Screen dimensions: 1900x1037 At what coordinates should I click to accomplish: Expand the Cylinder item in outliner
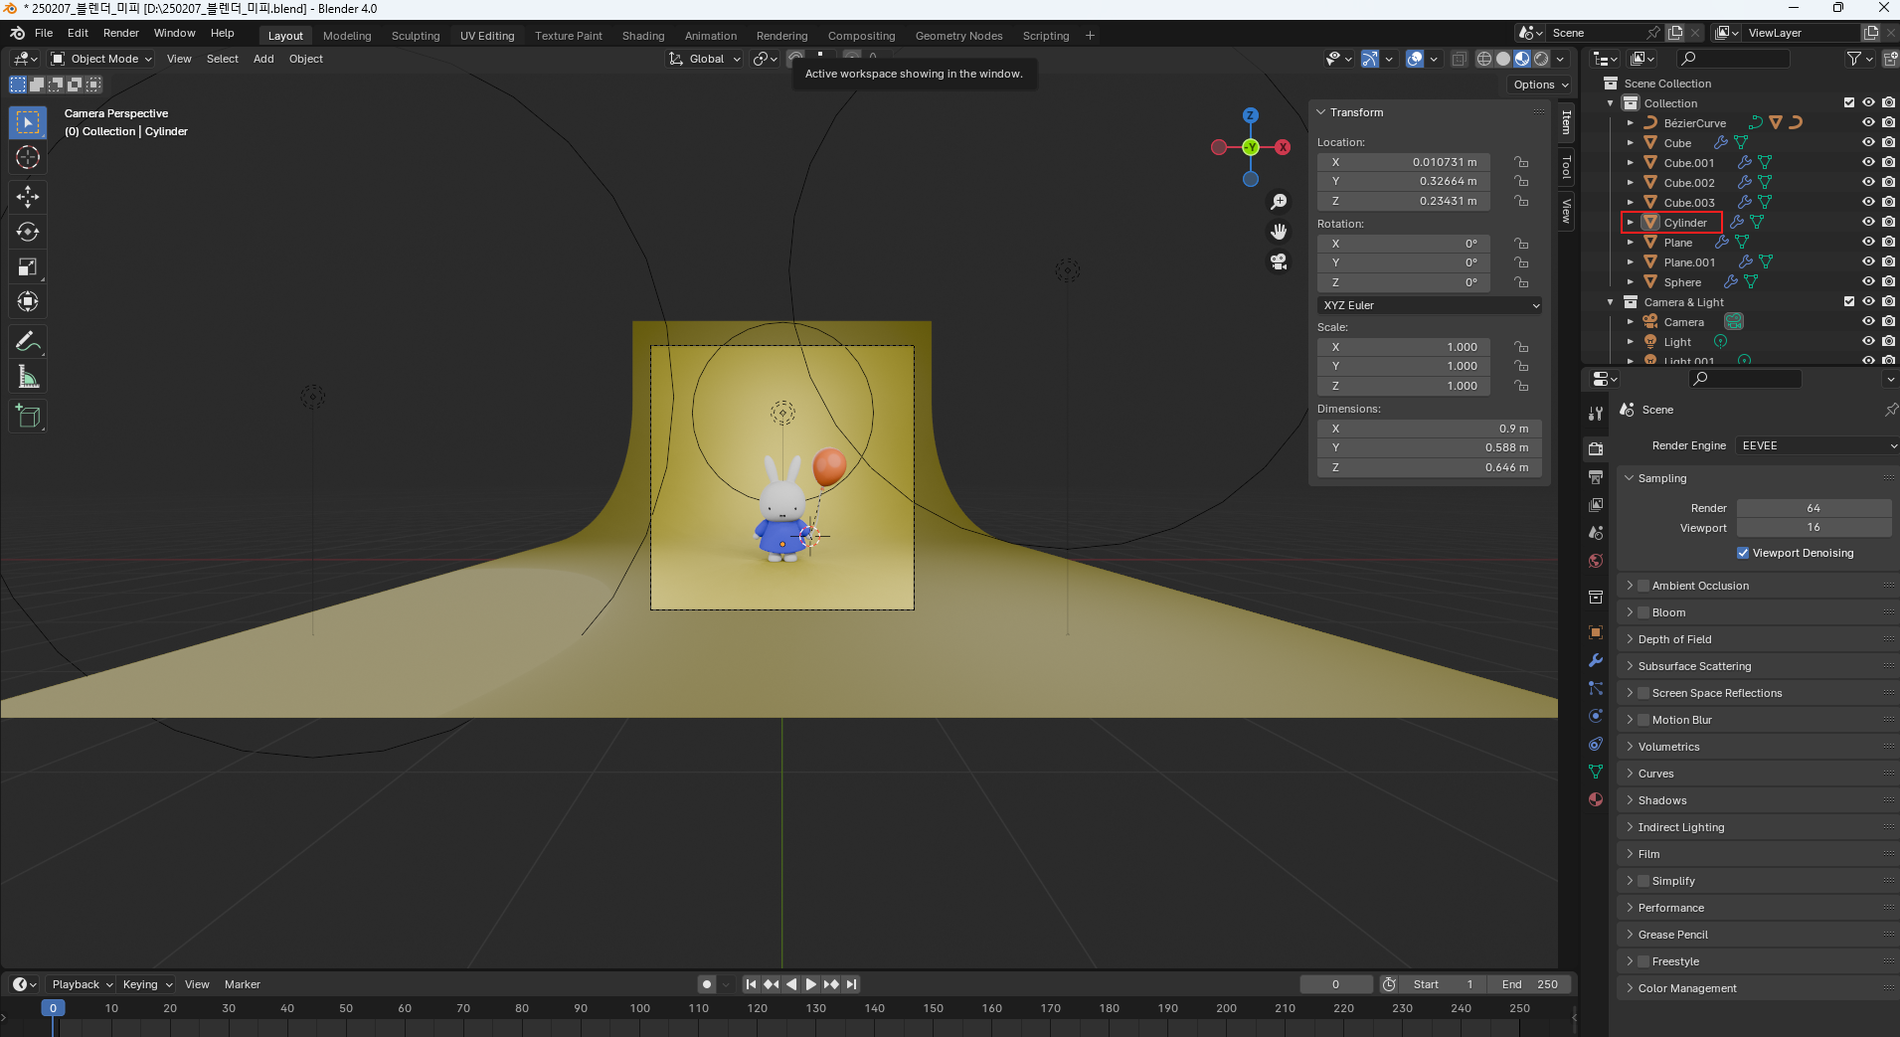click(1630, 222)
